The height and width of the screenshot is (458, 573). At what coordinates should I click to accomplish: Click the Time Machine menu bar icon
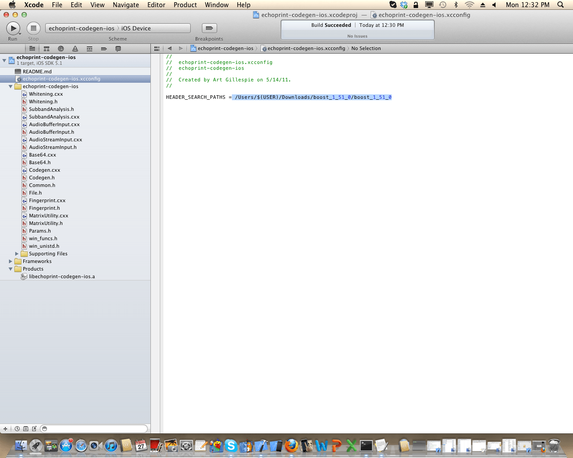(x=443, y=5)
